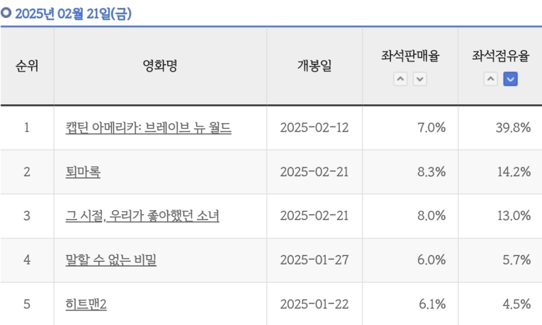Image resolution: width=542 pixels, height=325 pixels.
Task: Click the 개봉일 column header
Action: 314,66
